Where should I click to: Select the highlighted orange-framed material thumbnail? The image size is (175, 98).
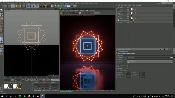coord(19,87)
